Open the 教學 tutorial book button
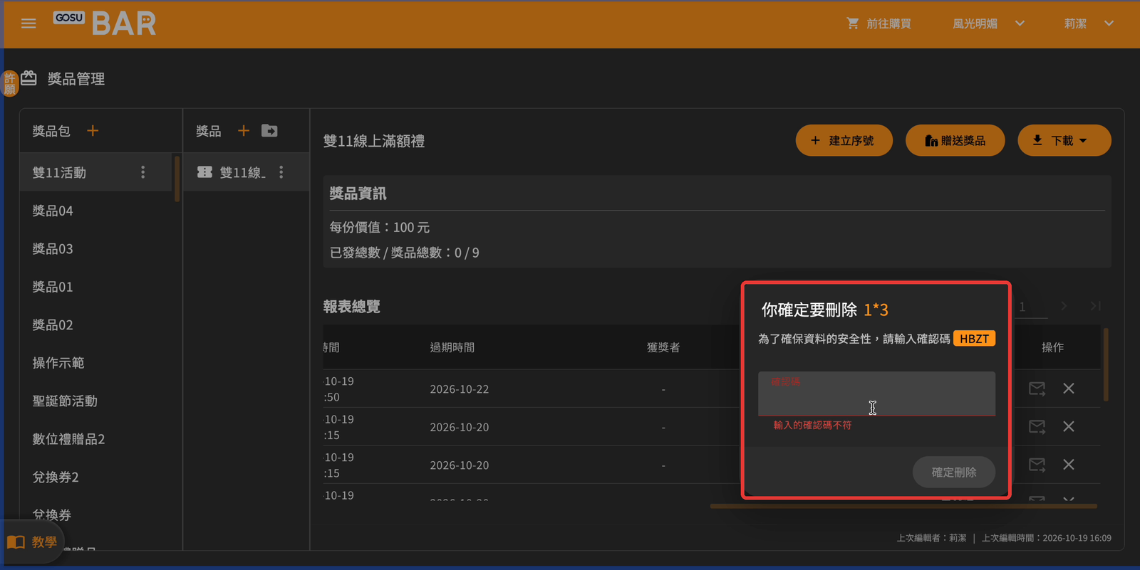The height and width of the screenshot is (570, 1140). [32, 542]
